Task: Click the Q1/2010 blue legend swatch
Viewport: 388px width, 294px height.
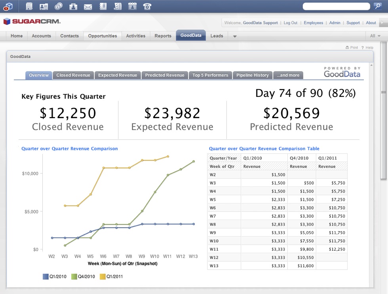Action: click(x=46, y=277)
